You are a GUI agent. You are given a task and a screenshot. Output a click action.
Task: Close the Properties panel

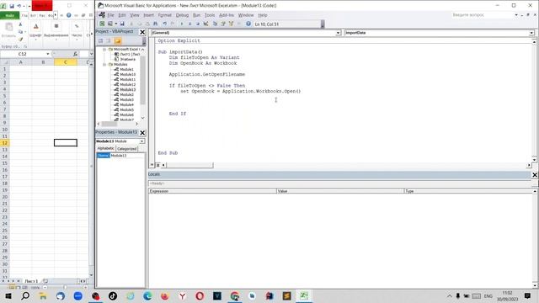point(142,133)
